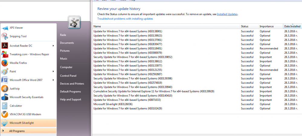302x136 pixels.
Task: Select update KB3102429 row
Action: coord(197,108)
